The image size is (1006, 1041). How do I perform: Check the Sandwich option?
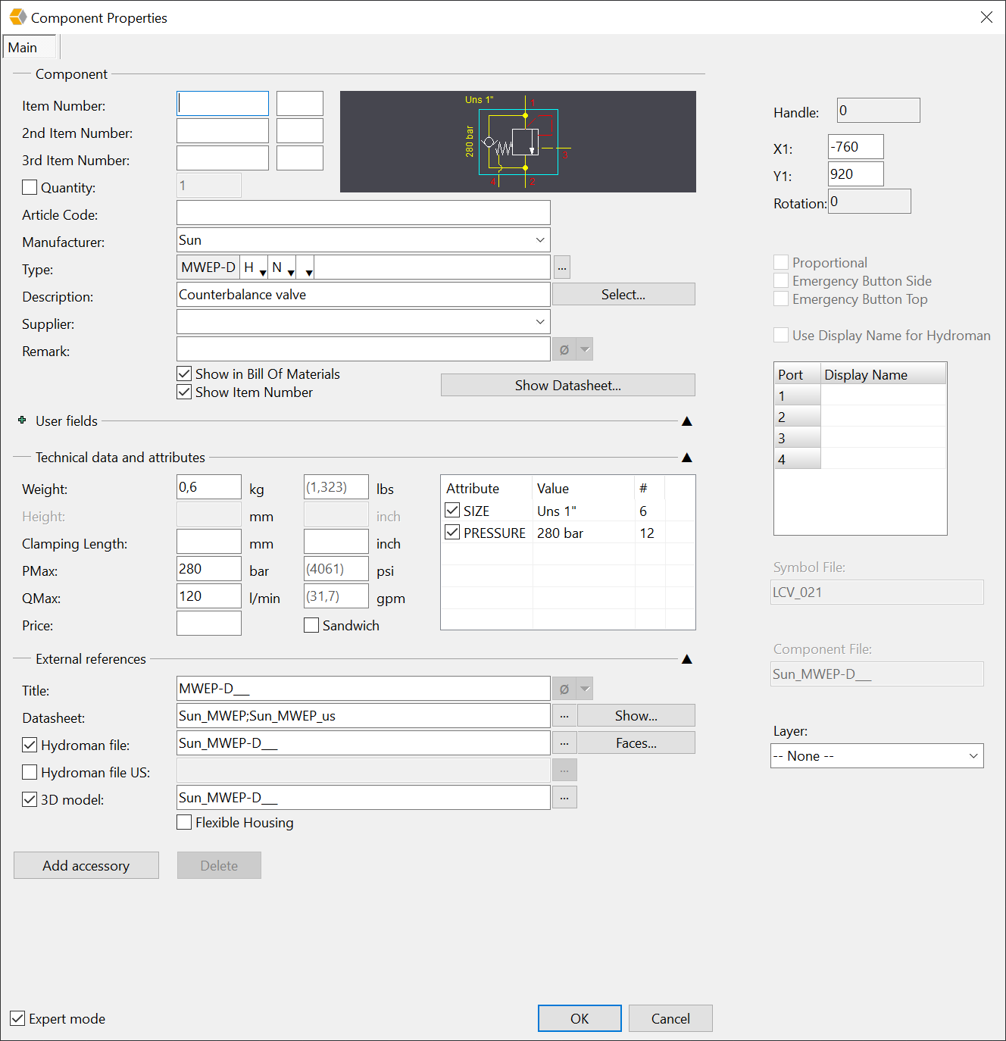click(311, 624)
